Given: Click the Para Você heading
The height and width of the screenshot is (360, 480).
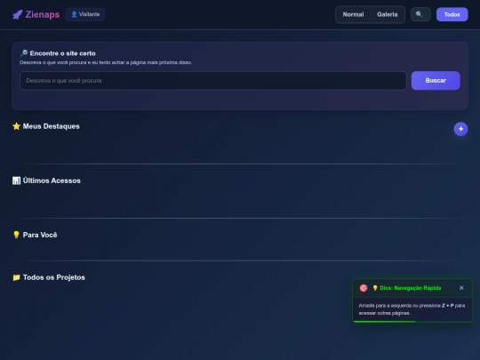Looking at the screenshot, I should click(40, 235).
